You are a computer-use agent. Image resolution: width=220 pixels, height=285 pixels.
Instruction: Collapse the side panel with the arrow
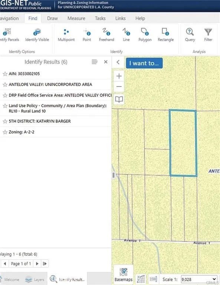pyautogui.click(x=118, y=62)
